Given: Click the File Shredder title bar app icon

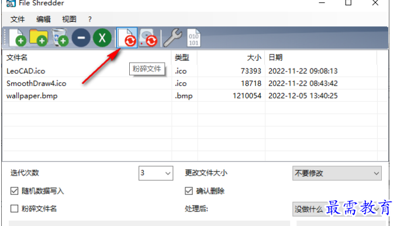Looking at the screenshot, I should [x=11, y=4].
